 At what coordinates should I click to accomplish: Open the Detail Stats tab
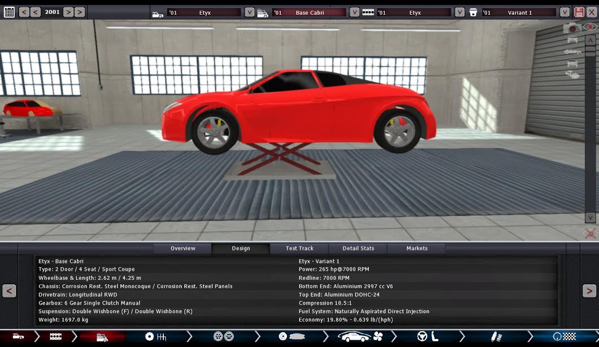click(358, 248)
